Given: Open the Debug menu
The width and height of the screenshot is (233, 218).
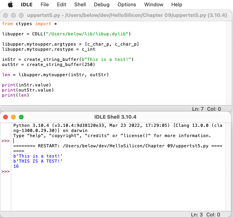Looking at the screenshot, I should click(102, 5).
